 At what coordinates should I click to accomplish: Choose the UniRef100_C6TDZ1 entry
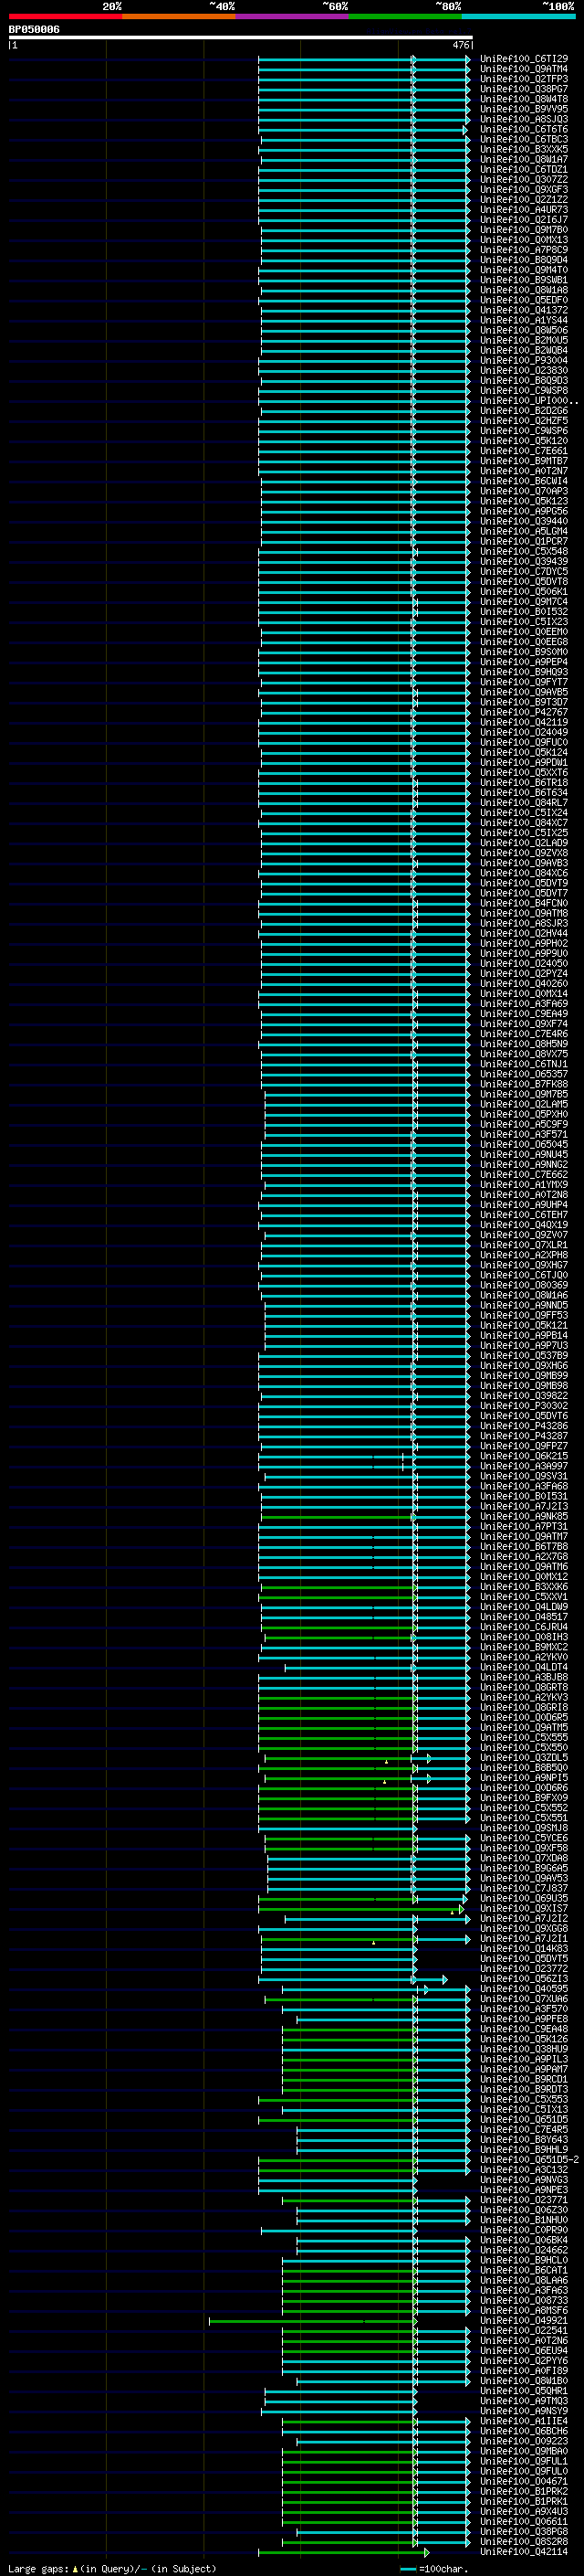(x=524, y=169)
